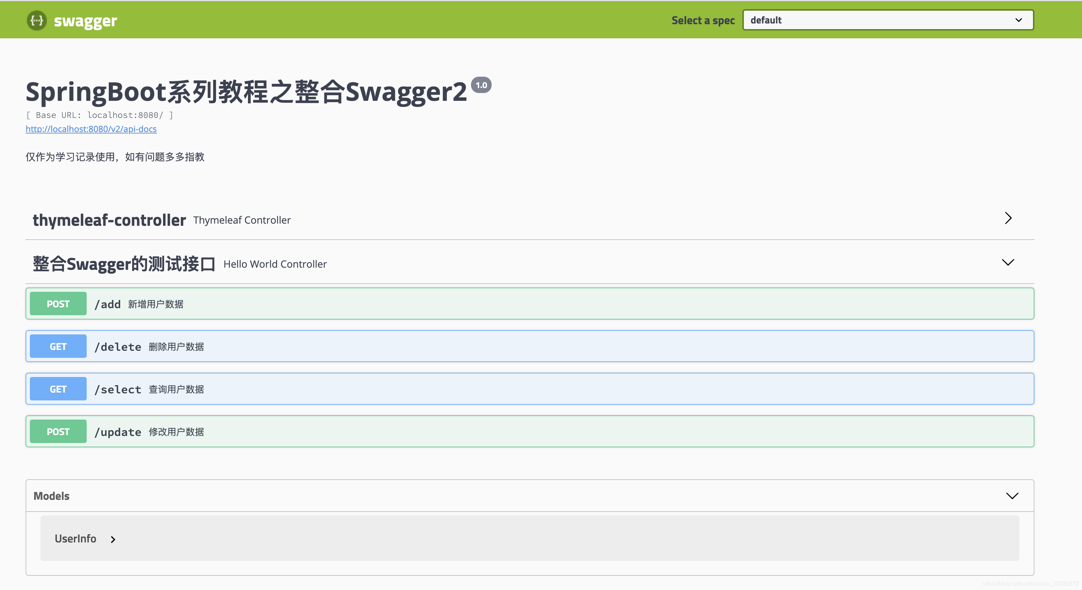The image size is (1082, 590).
Task: Click the Models heading
Action: click(51, 496)
